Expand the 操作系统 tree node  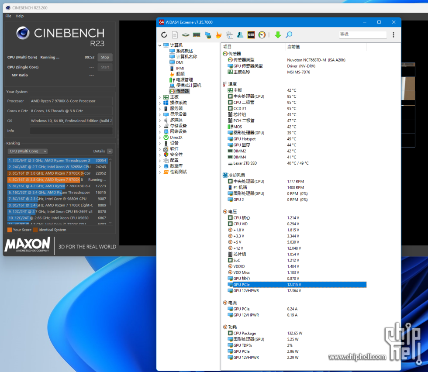click(x=160, y=103)
